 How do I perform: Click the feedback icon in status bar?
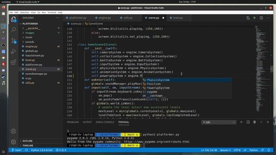(x=263, y=150)
